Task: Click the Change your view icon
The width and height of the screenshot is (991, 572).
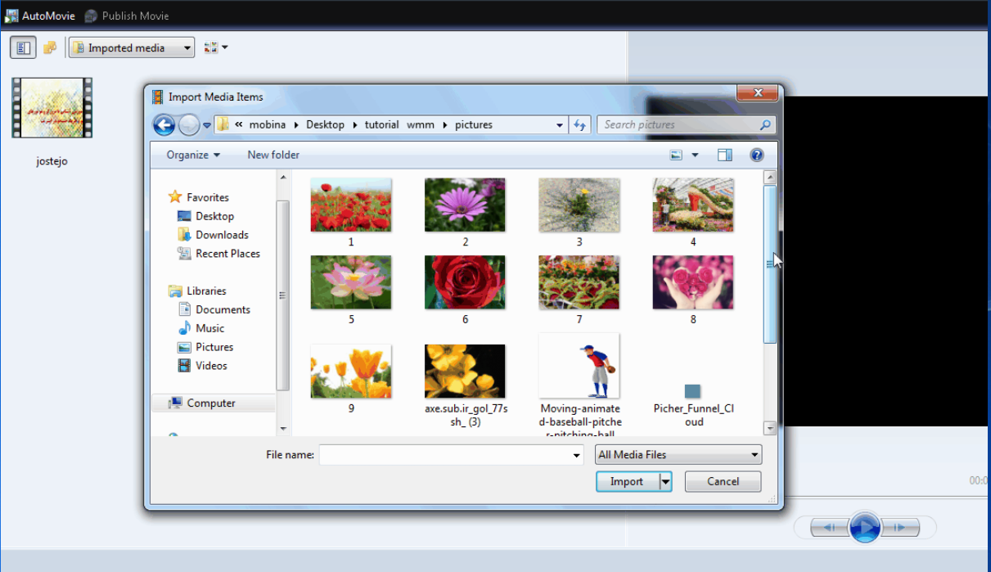Action: coord(677,155)
